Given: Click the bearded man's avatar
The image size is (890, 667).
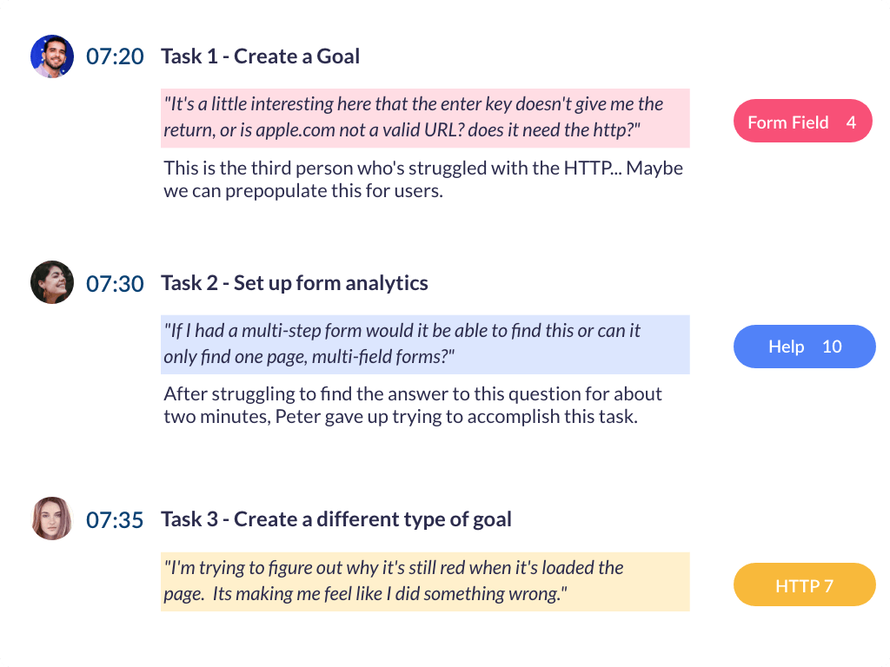Looking at the screenshot, I should click(52, 56).
